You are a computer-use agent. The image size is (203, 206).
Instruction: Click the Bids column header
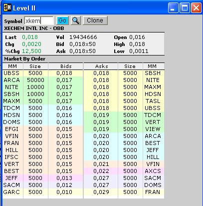click(66, 66)
